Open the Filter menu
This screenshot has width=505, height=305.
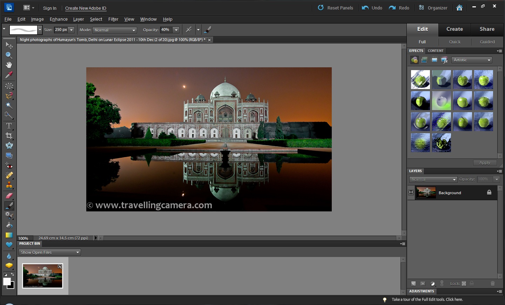(113, 19)
